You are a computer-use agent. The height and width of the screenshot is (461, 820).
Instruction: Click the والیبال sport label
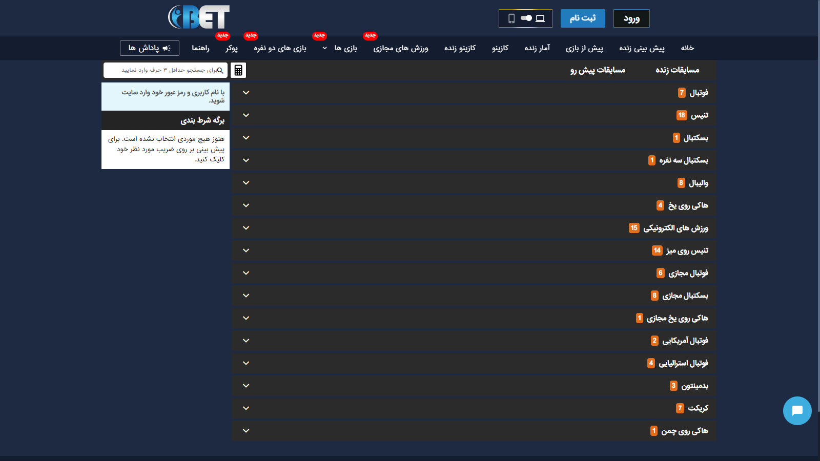click(699, 183)
